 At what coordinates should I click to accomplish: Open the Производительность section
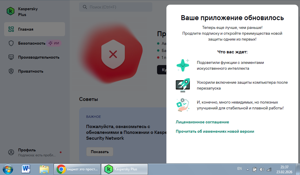(35, 57)
